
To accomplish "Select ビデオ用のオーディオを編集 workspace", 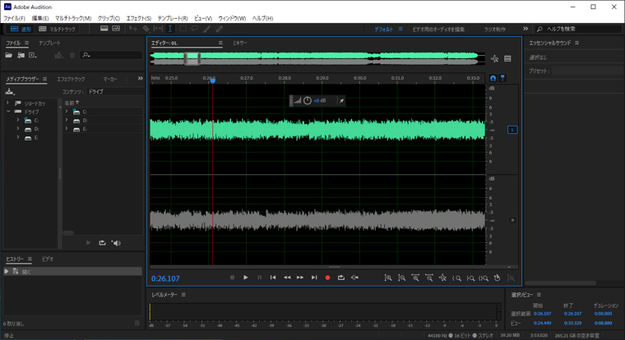I will point(438,29).
